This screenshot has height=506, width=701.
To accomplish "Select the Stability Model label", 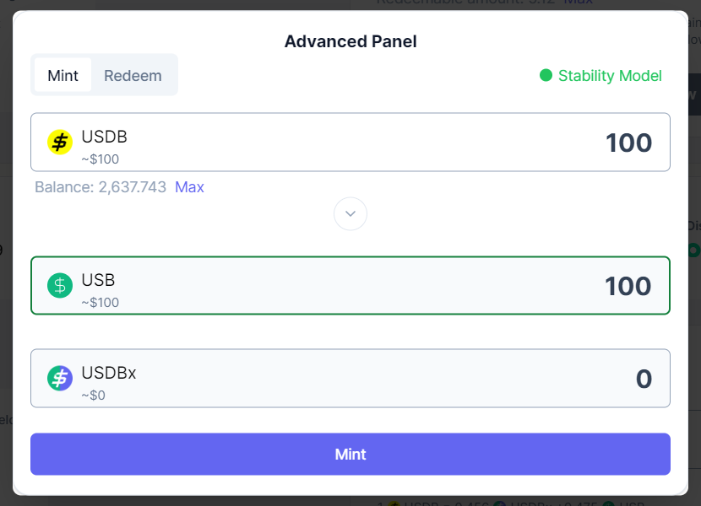I will click(610, 76).
